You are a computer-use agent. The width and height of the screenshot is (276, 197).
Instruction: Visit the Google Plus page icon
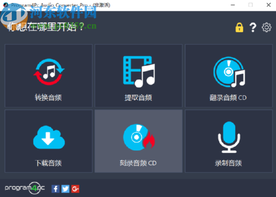coord(76,189)
